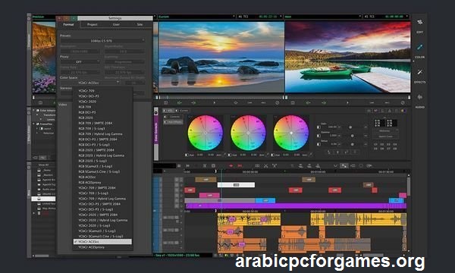
Task: Open the Project tab in Settings
Action: tap(93, 25)
